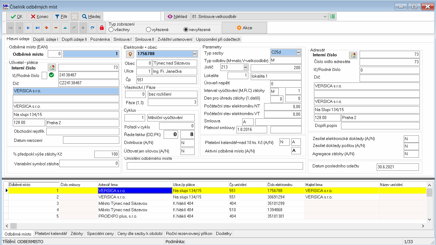
Task: Select grid row 'PROEXPO plus, s.r.o.'
Action: pos(217,216)
